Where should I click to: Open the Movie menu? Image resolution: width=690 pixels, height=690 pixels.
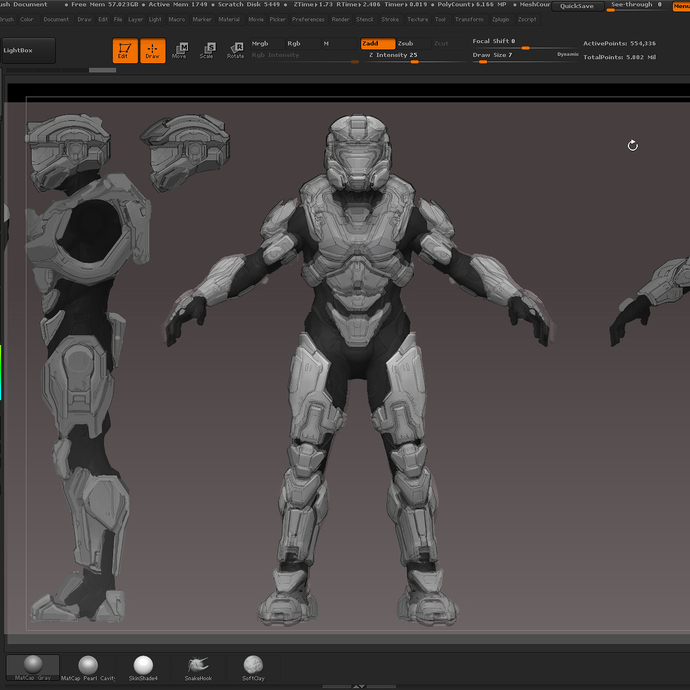(x=256, y=20)
